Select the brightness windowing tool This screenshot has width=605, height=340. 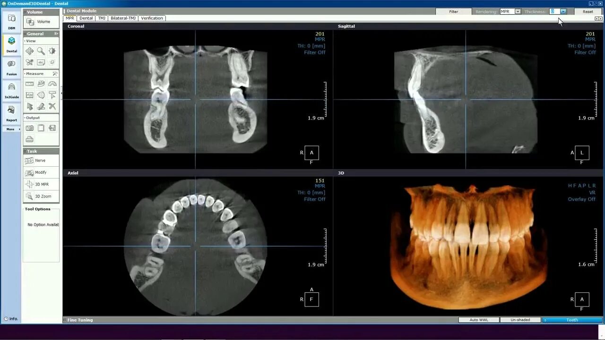pos(52,51)
